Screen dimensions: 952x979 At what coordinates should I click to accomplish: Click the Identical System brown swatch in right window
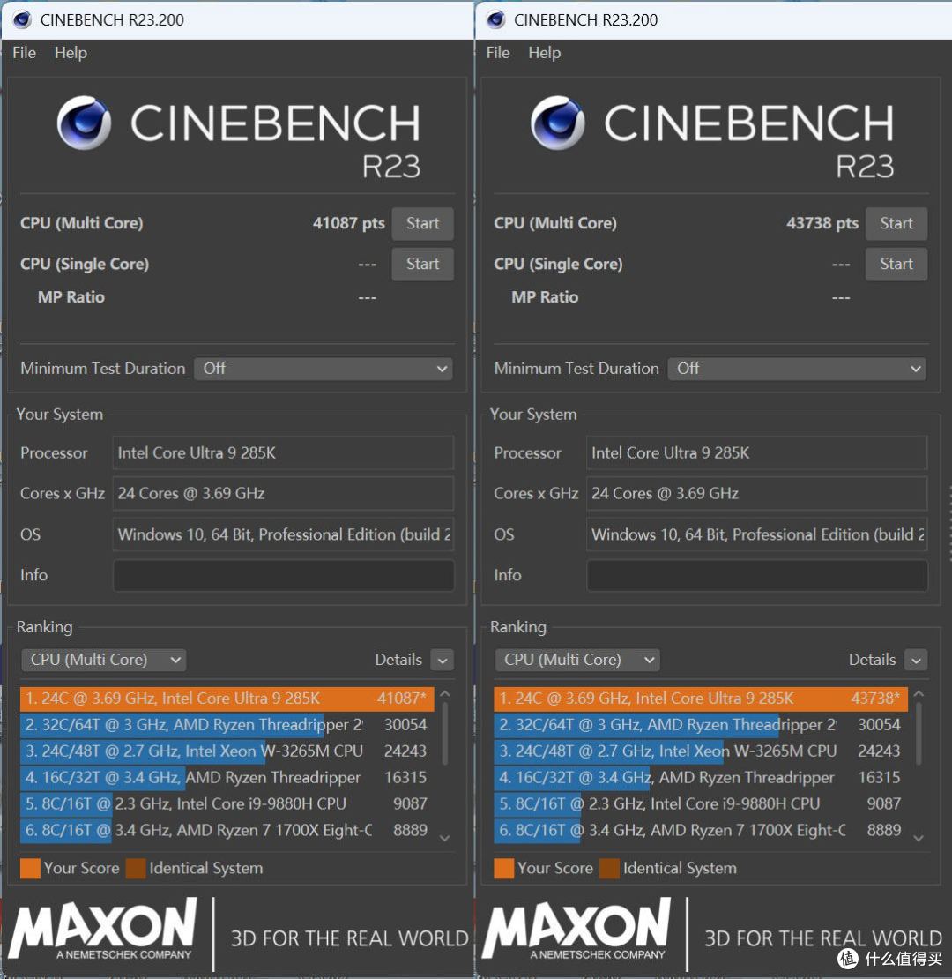click(x=609, y=869)
